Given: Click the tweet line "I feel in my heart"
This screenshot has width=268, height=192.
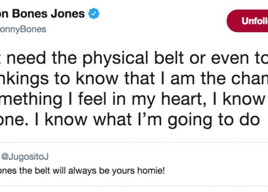Looking at the screenshot, I should pos(136,99).
